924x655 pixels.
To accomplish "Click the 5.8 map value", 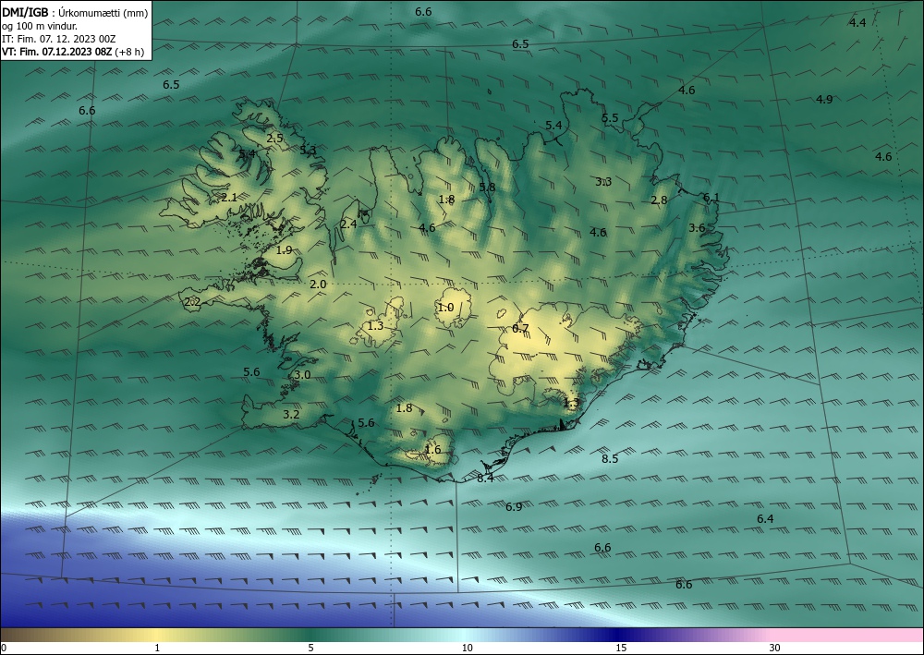I will [487, 188].
